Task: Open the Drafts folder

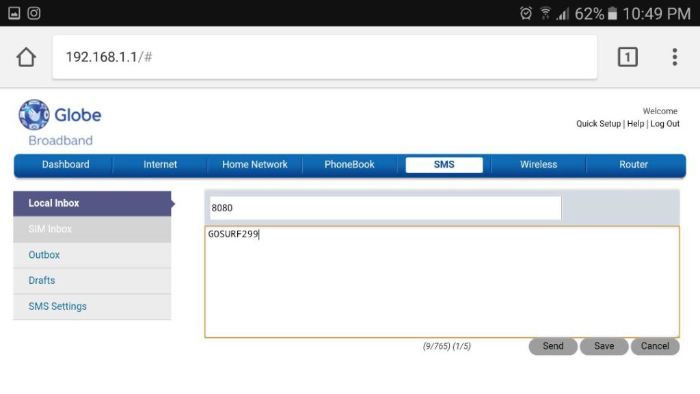Action: [x=92, y=280]
